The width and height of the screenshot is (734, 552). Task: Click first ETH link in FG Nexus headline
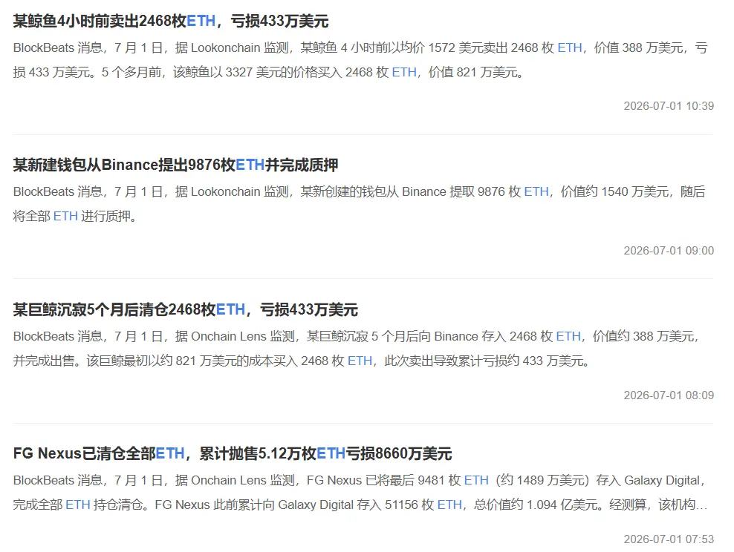170,453
